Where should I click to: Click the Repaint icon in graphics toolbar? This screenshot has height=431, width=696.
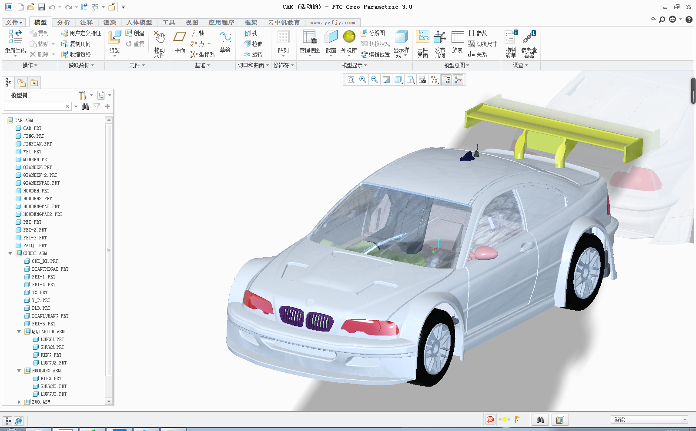coord(386,80)
